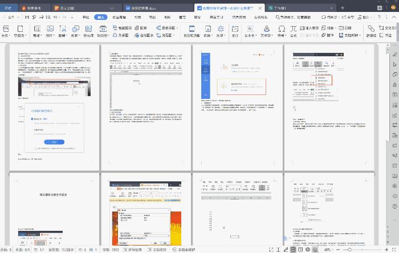The image size is (399, 253).
Task: Click the zoom slider handle
Action: pyautogui.click(x=349, y=250)
